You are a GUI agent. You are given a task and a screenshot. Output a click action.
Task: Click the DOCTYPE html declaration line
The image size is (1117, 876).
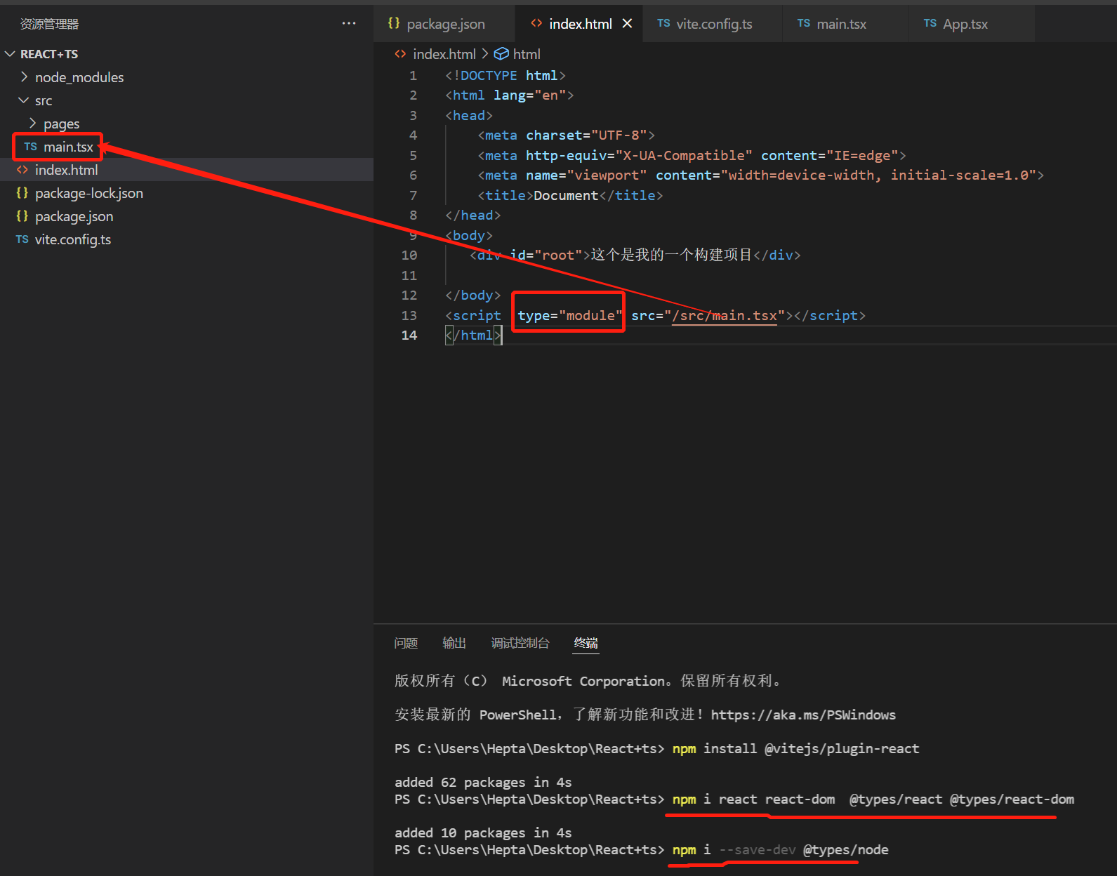pyautogui.click(x=505, y=76)
